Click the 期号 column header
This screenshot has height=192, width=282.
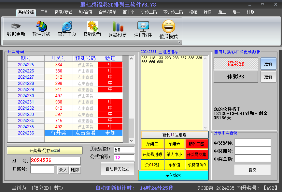(26, 58)
